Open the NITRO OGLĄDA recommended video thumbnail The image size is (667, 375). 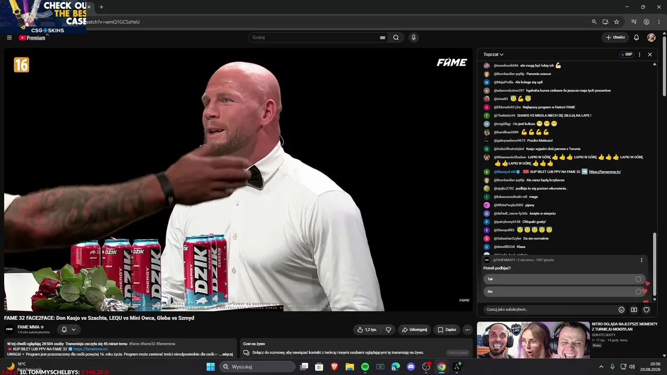click(x=533, y=340)
